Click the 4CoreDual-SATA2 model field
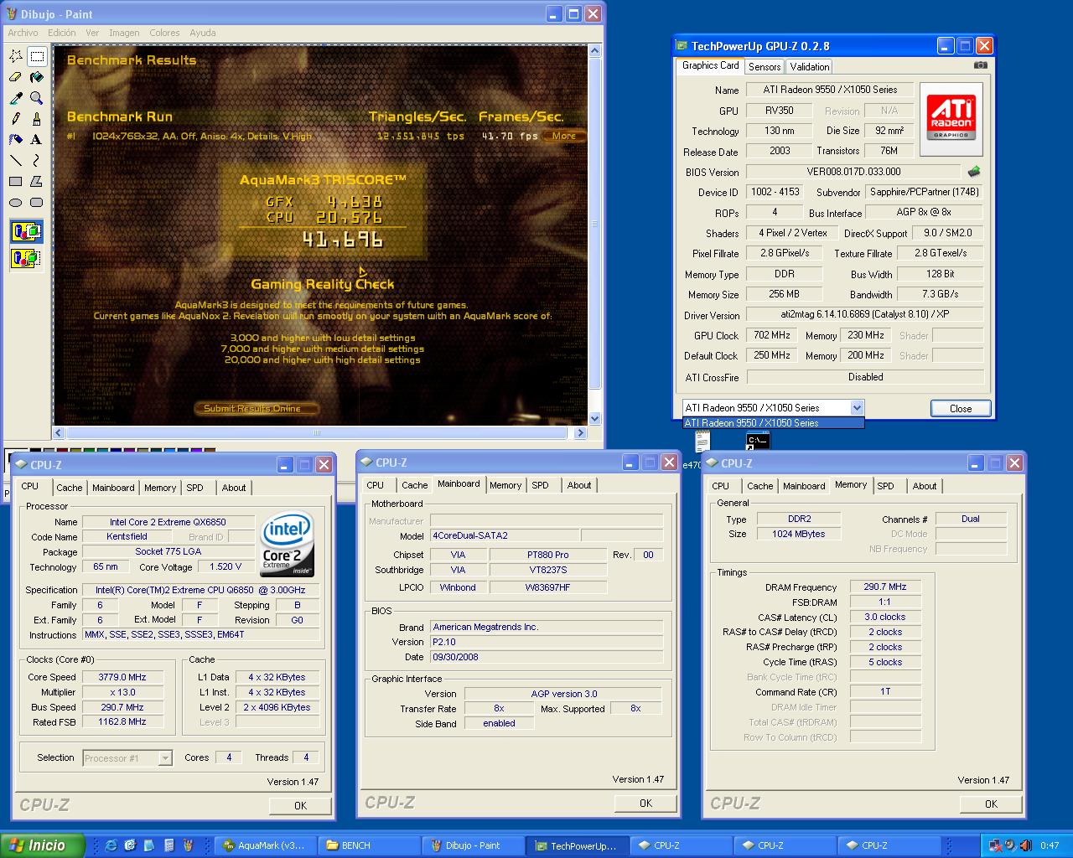 click(x=504, y=535)
